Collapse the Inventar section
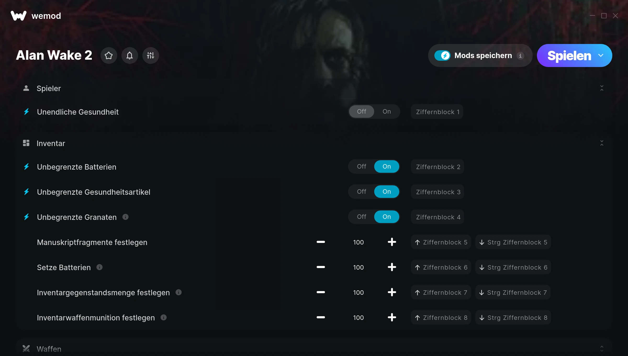This screenshot has width=628, height=356. (x=602, y=143)
